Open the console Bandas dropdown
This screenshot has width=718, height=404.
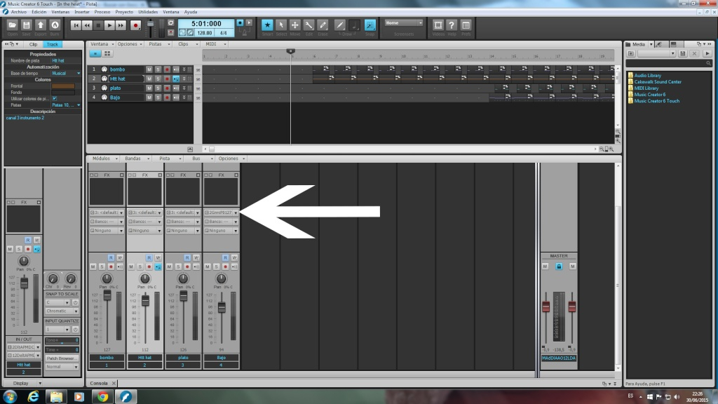tap(136, 159)
